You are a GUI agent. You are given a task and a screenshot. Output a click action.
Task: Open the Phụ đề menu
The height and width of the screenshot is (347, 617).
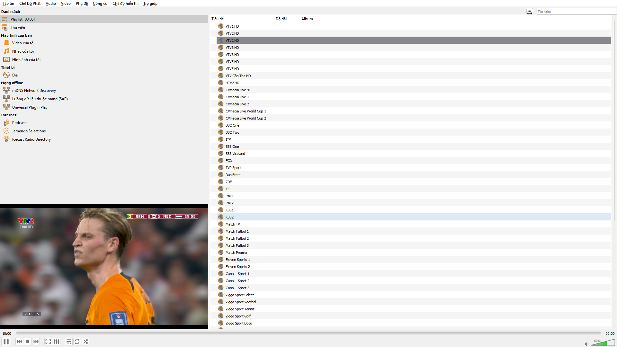(x=82, y=4)
